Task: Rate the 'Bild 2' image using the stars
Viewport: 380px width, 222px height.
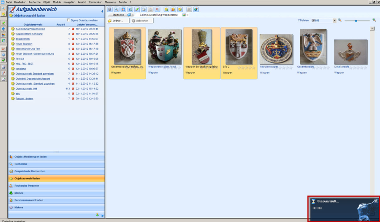Action: pos(246,68)
